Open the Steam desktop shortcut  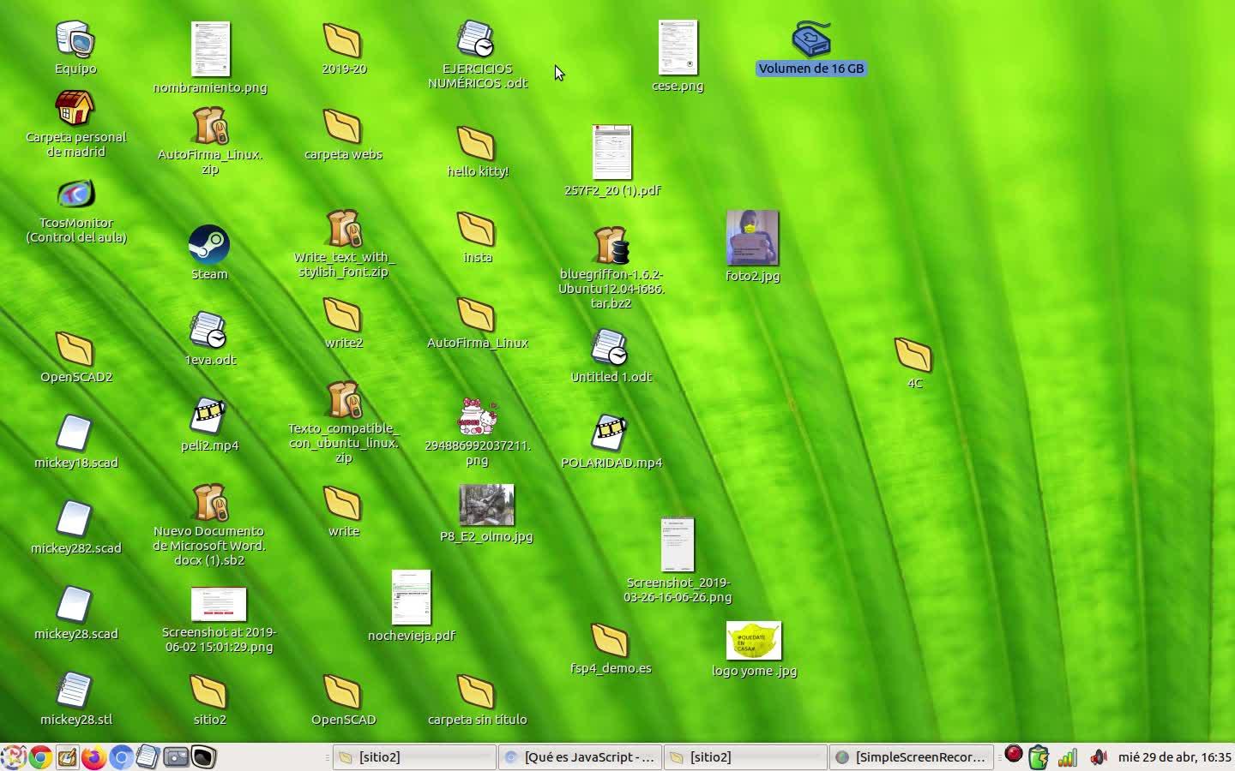click(209, 246)
